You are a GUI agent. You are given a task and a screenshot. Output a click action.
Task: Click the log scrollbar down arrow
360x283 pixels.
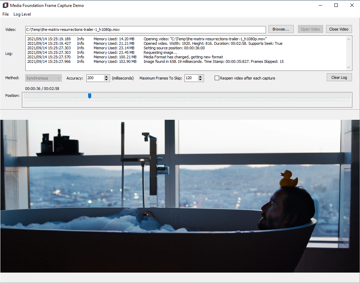pyautogui.click(x=349, y=67)
